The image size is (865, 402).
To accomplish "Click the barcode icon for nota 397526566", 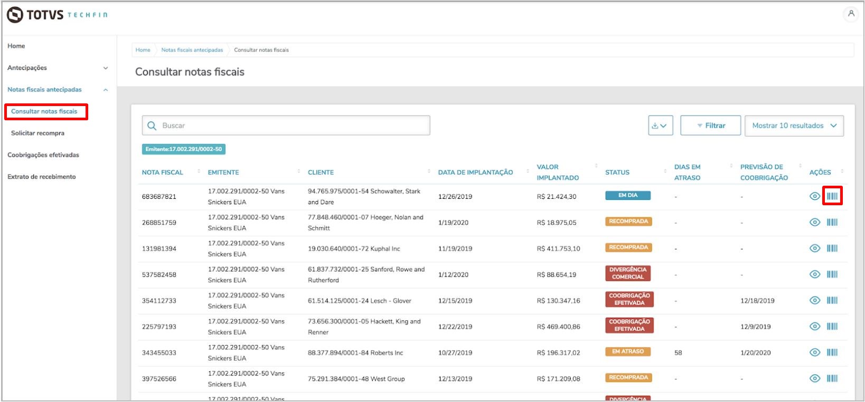I will pyautogui.click(x=832, y=378).
